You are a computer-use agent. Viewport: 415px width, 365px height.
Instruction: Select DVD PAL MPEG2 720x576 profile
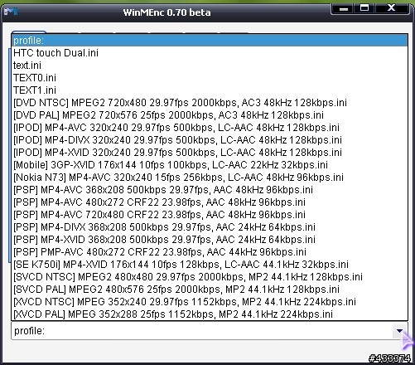pyautogui.click(x=210, y=115)
